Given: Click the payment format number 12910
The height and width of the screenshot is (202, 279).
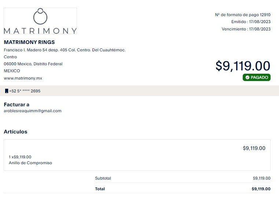Looking at the screenshot, I should pyautogui.click(x=265, y=15).
